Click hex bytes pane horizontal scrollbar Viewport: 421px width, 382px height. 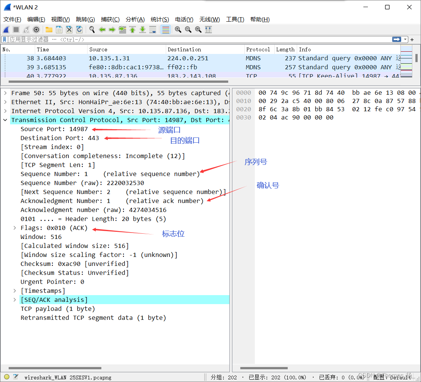(264, 368)
